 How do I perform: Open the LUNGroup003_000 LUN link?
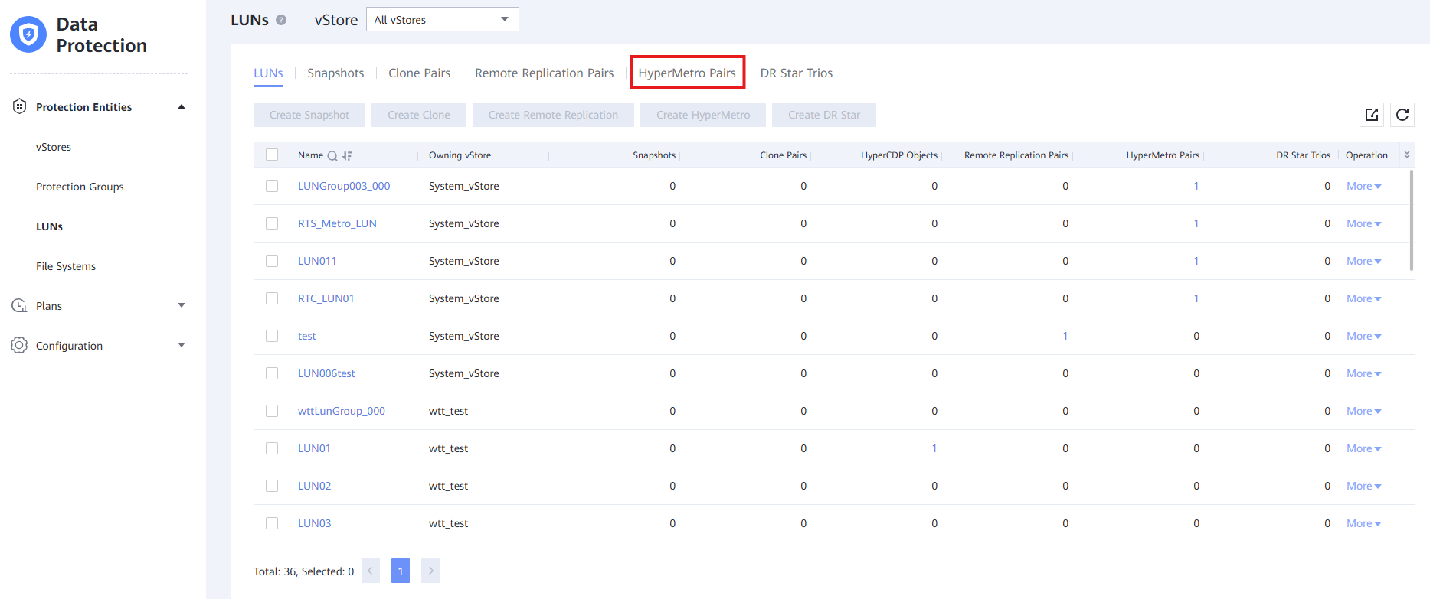coord(344,186)
